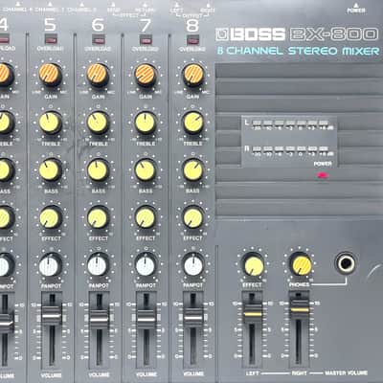Tweak the channel 7 BASS knob

[x=146, y=170]
